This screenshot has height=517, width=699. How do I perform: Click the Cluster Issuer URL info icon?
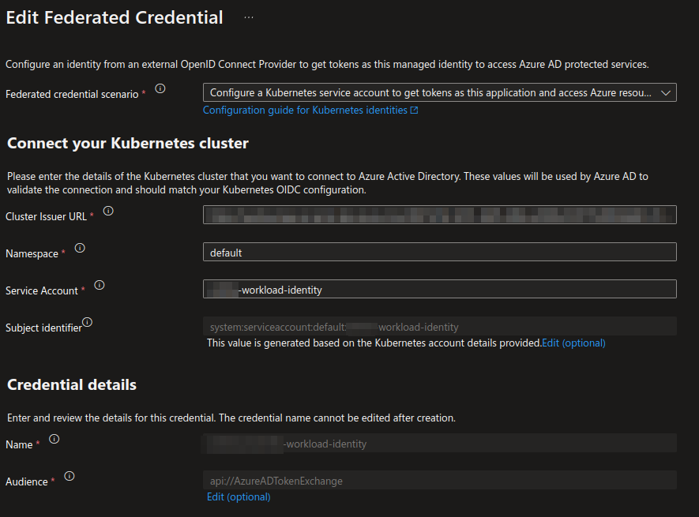(108, 211)
